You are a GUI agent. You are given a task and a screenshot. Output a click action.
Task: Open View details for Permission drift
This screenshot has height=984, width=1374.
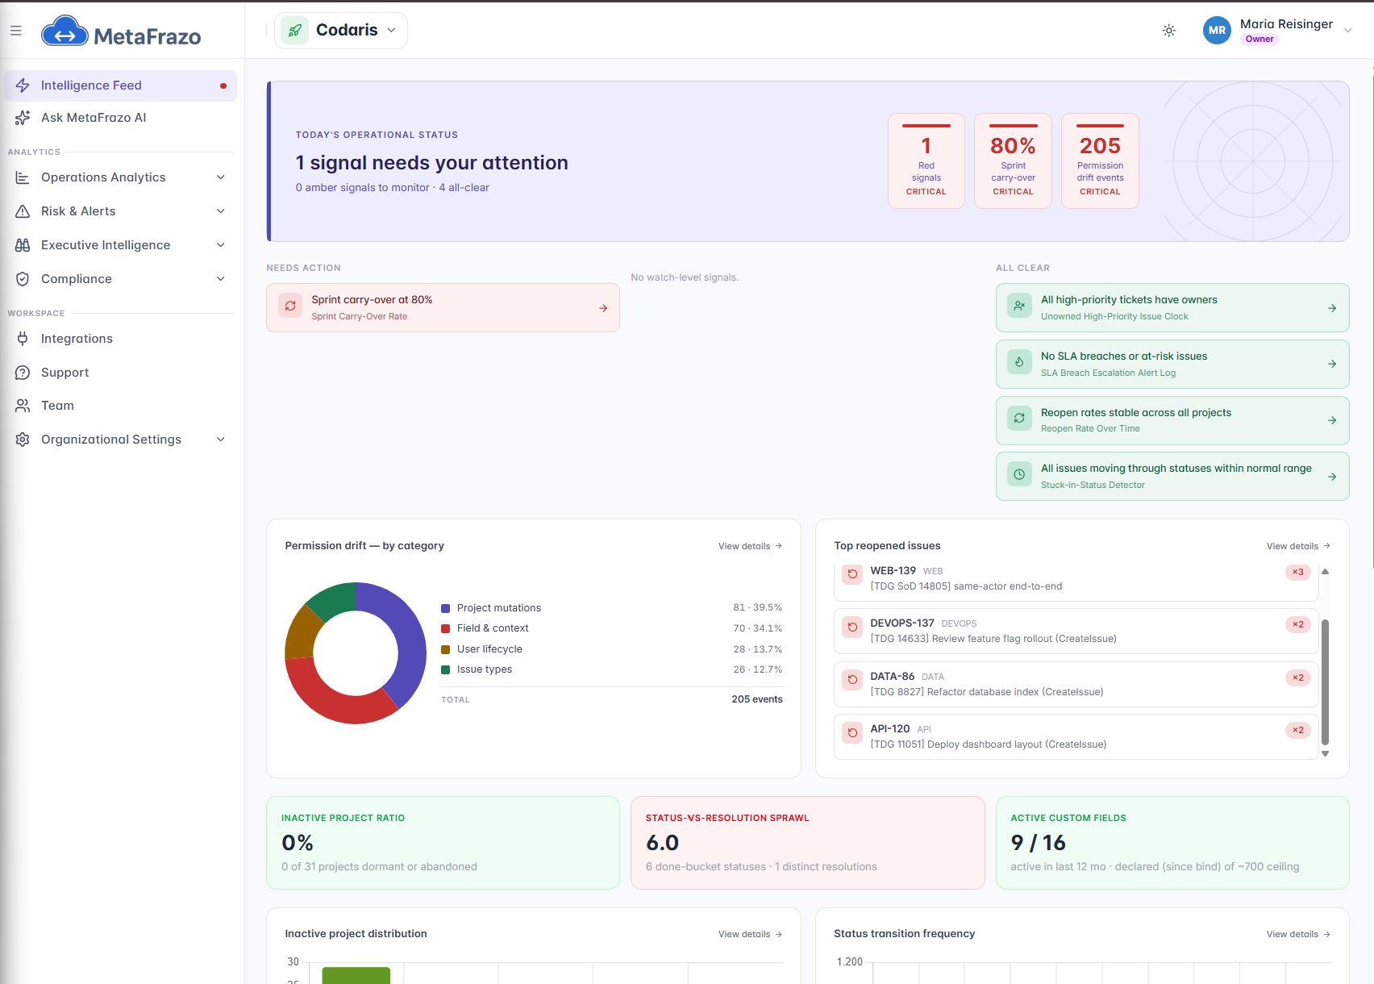point(750,546)
